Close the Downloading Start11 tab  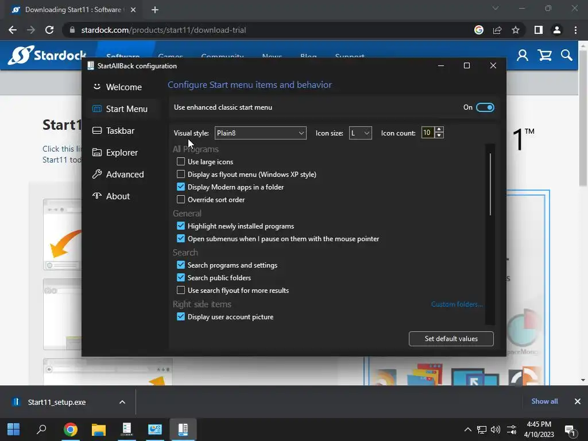pyautogui.click(x=133, y=10)
